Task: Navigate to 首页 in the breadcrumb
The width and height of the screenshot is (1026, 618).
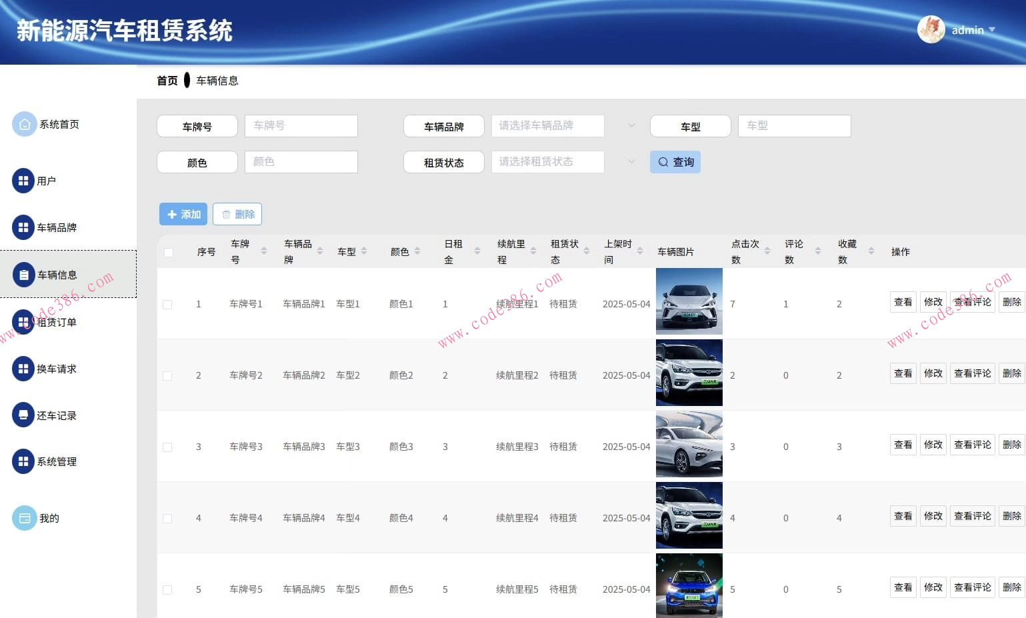Action: click(x=166, y=80)
